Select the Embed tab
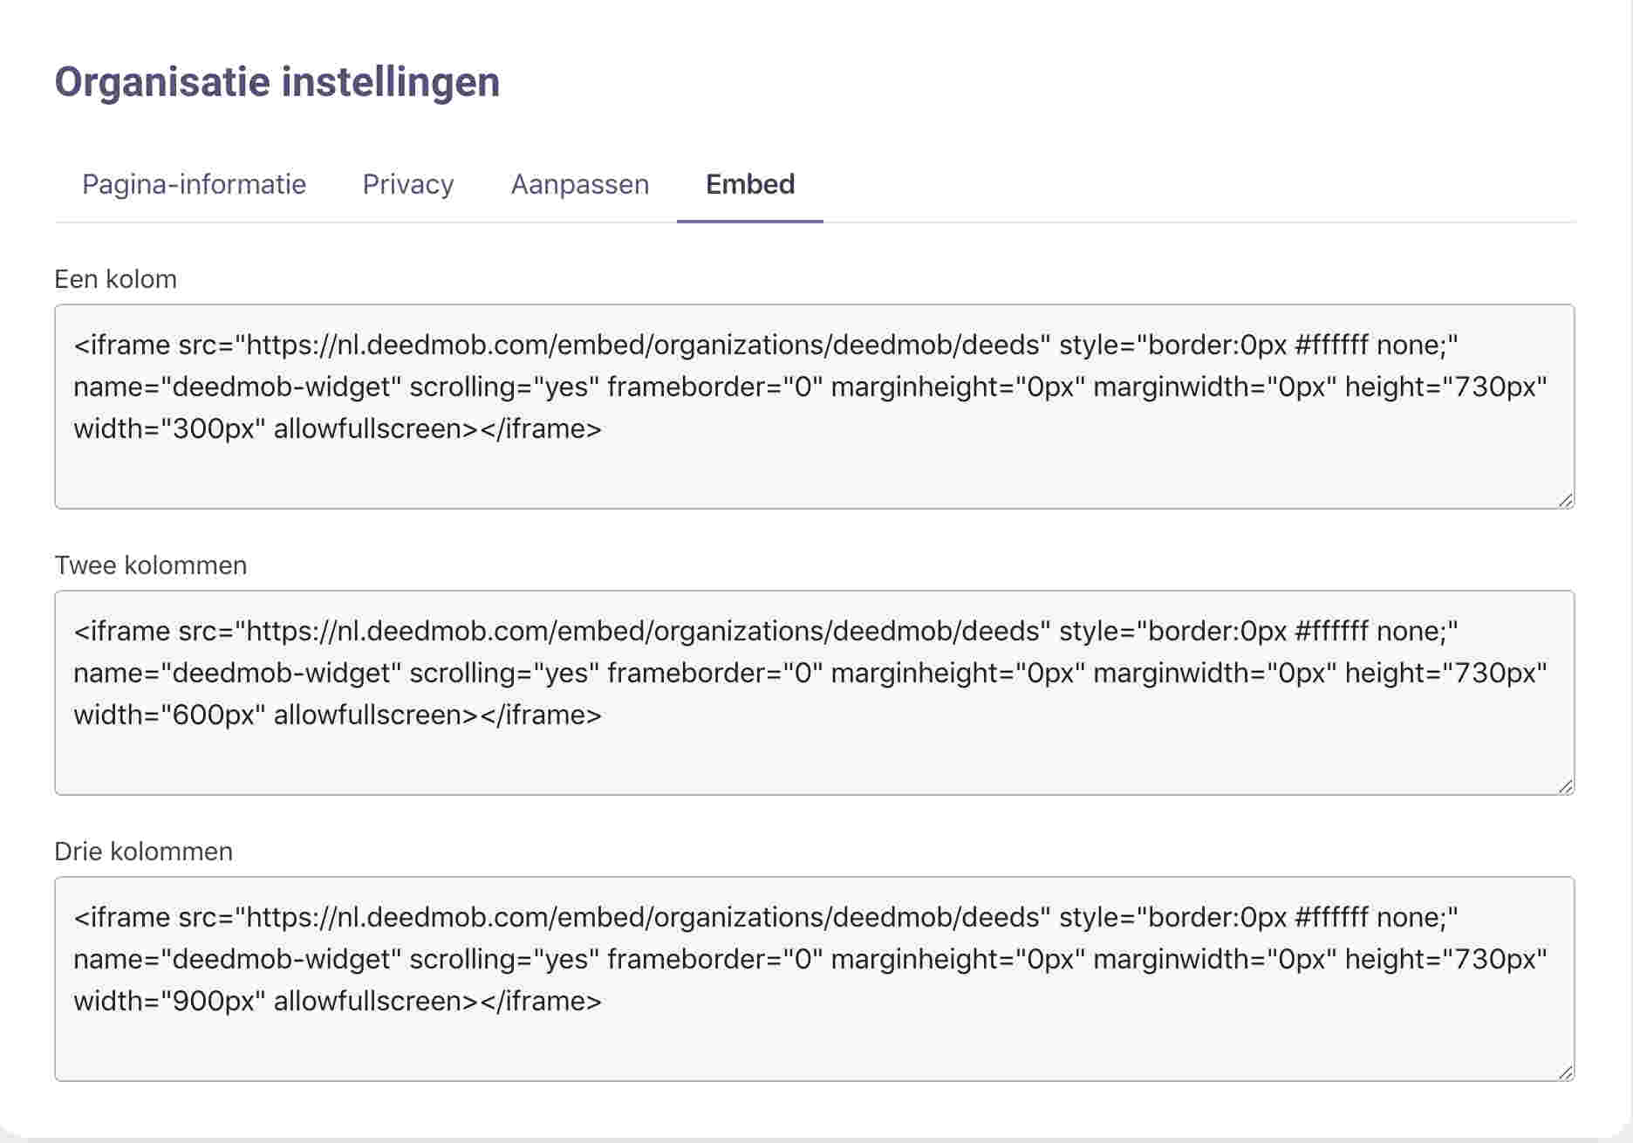The height and width of the screenshot is (1143, 1633). [x=749, y=184]
